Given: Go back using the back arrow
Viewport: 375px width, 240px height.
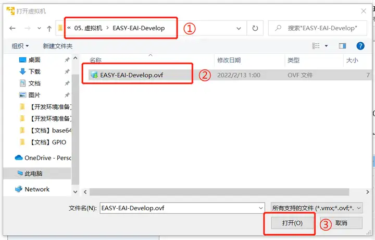Looking at the screenshot, I should pos(12,29).
